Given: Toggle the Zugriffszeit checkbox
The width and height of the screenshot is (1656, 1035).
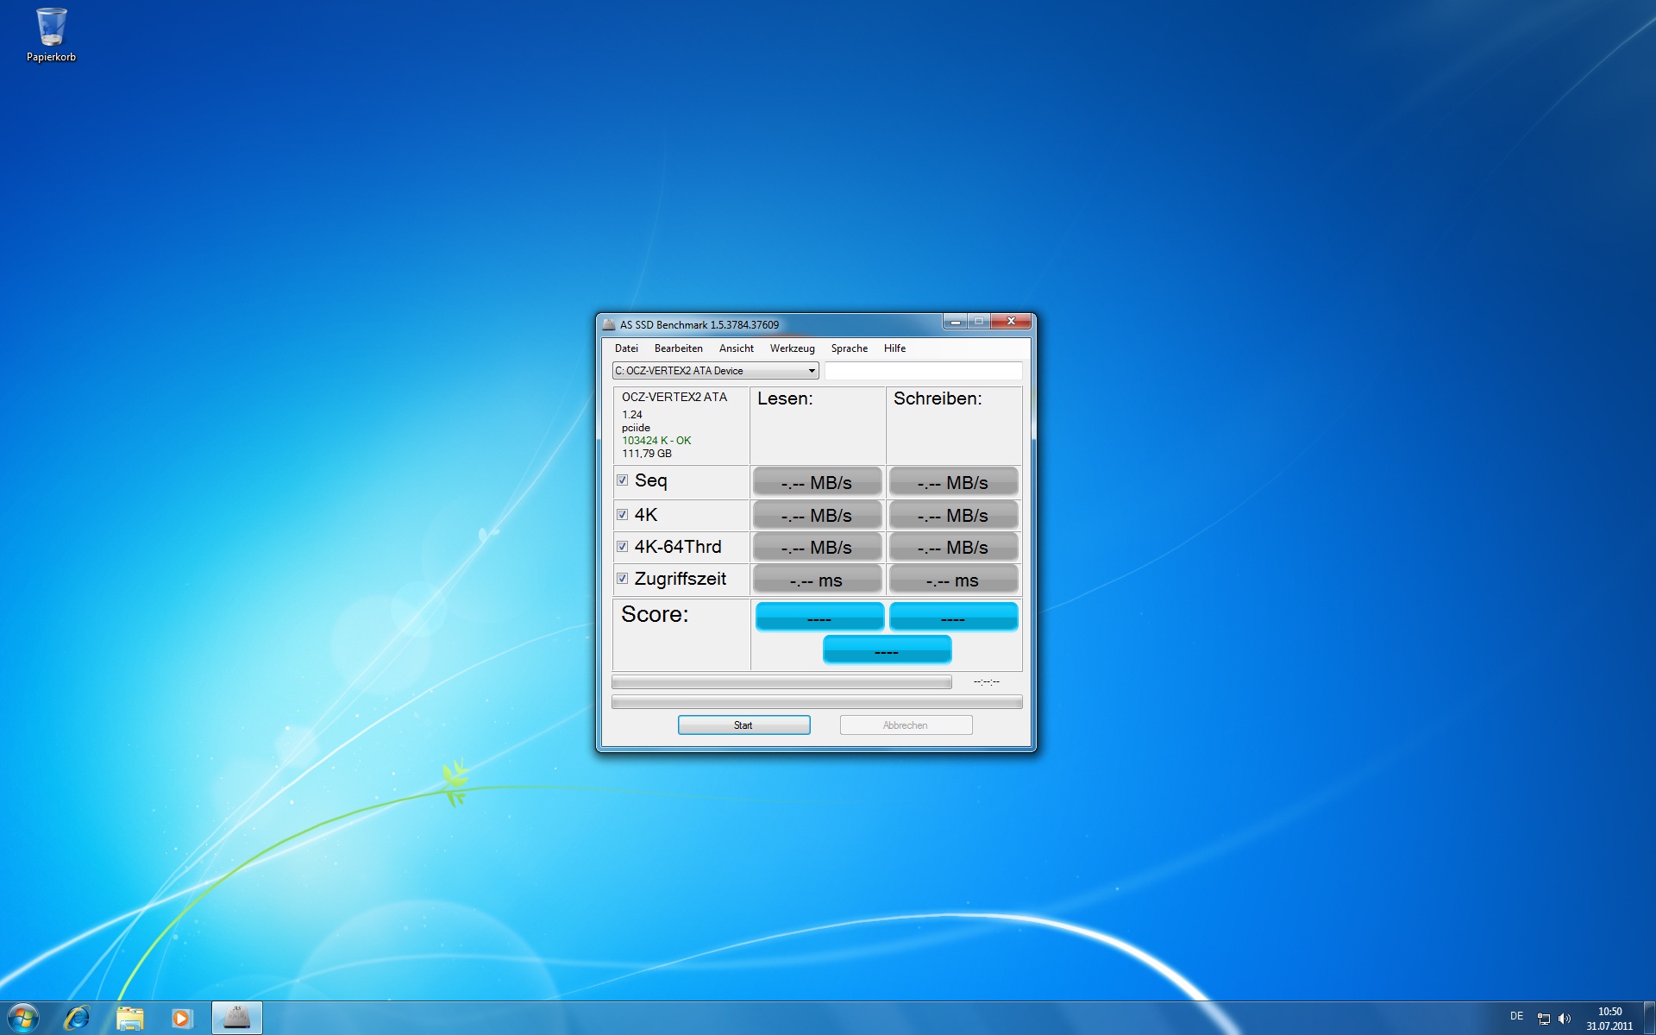Looking at the screenshot, I should pos(622,579).
